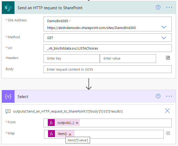Click the Uri label
This screenshot has width=178, height=146.
(x=10, y=48)
